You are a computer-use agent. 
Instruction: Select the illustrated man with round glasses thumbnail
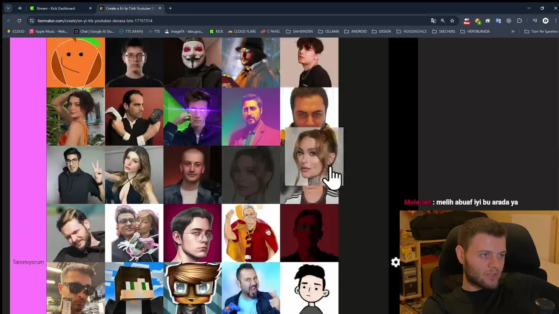point(193,233)
